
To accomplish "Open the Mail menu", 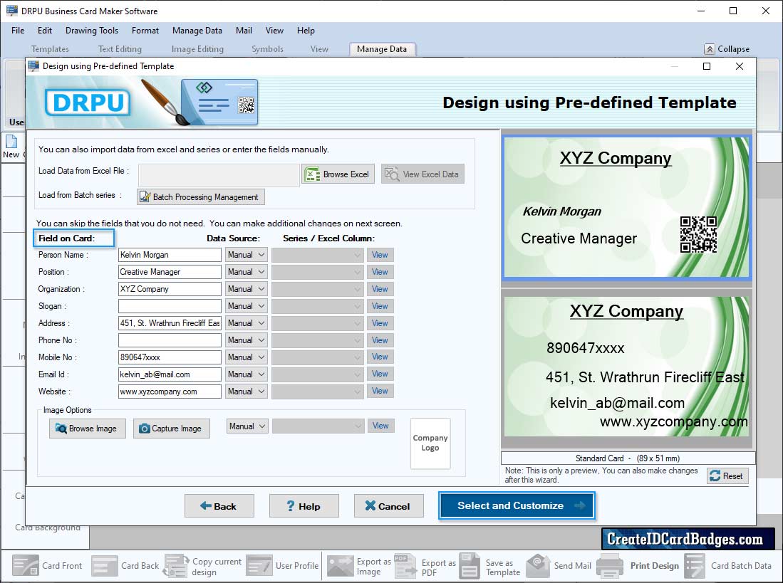I will point(244,31).
